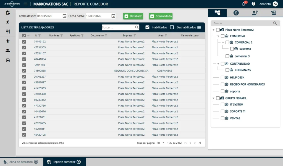The width and height of the screenshot is (283, 166).
Task: Open the hamburger navigation menu
Action: 25,4
